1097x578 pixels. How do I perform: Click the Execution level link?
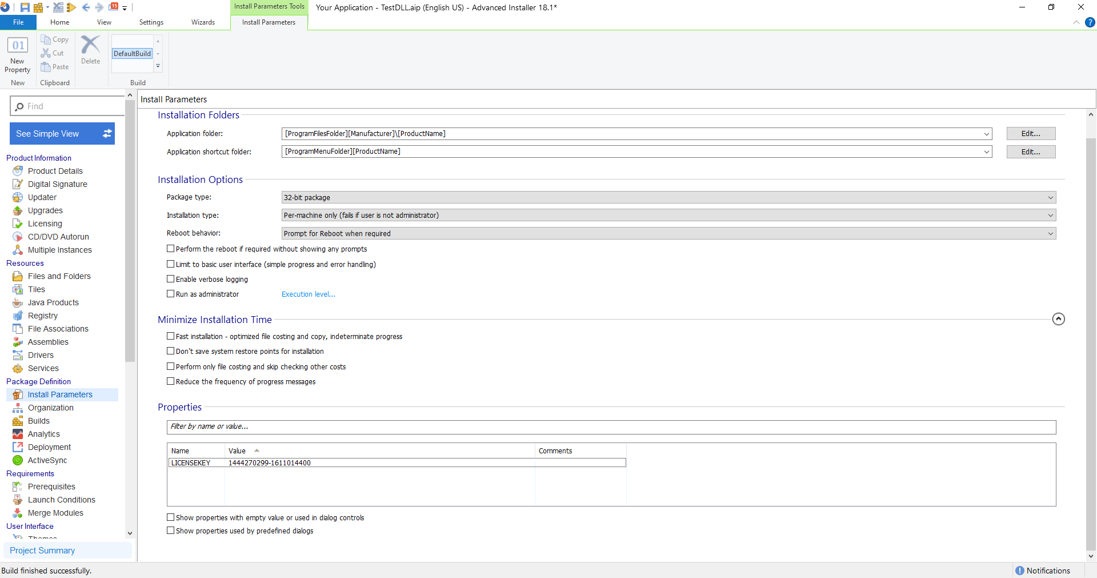[x=308, y=294]
